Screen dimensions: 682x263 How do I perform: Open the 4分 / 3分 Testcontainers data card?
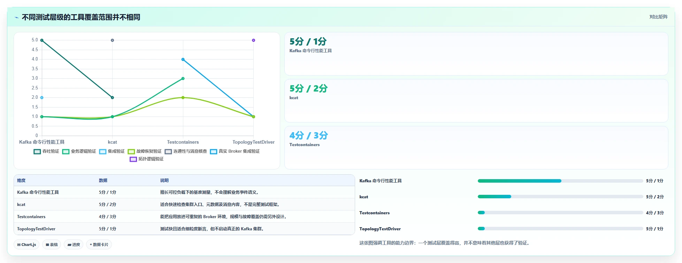pos(476,148)
